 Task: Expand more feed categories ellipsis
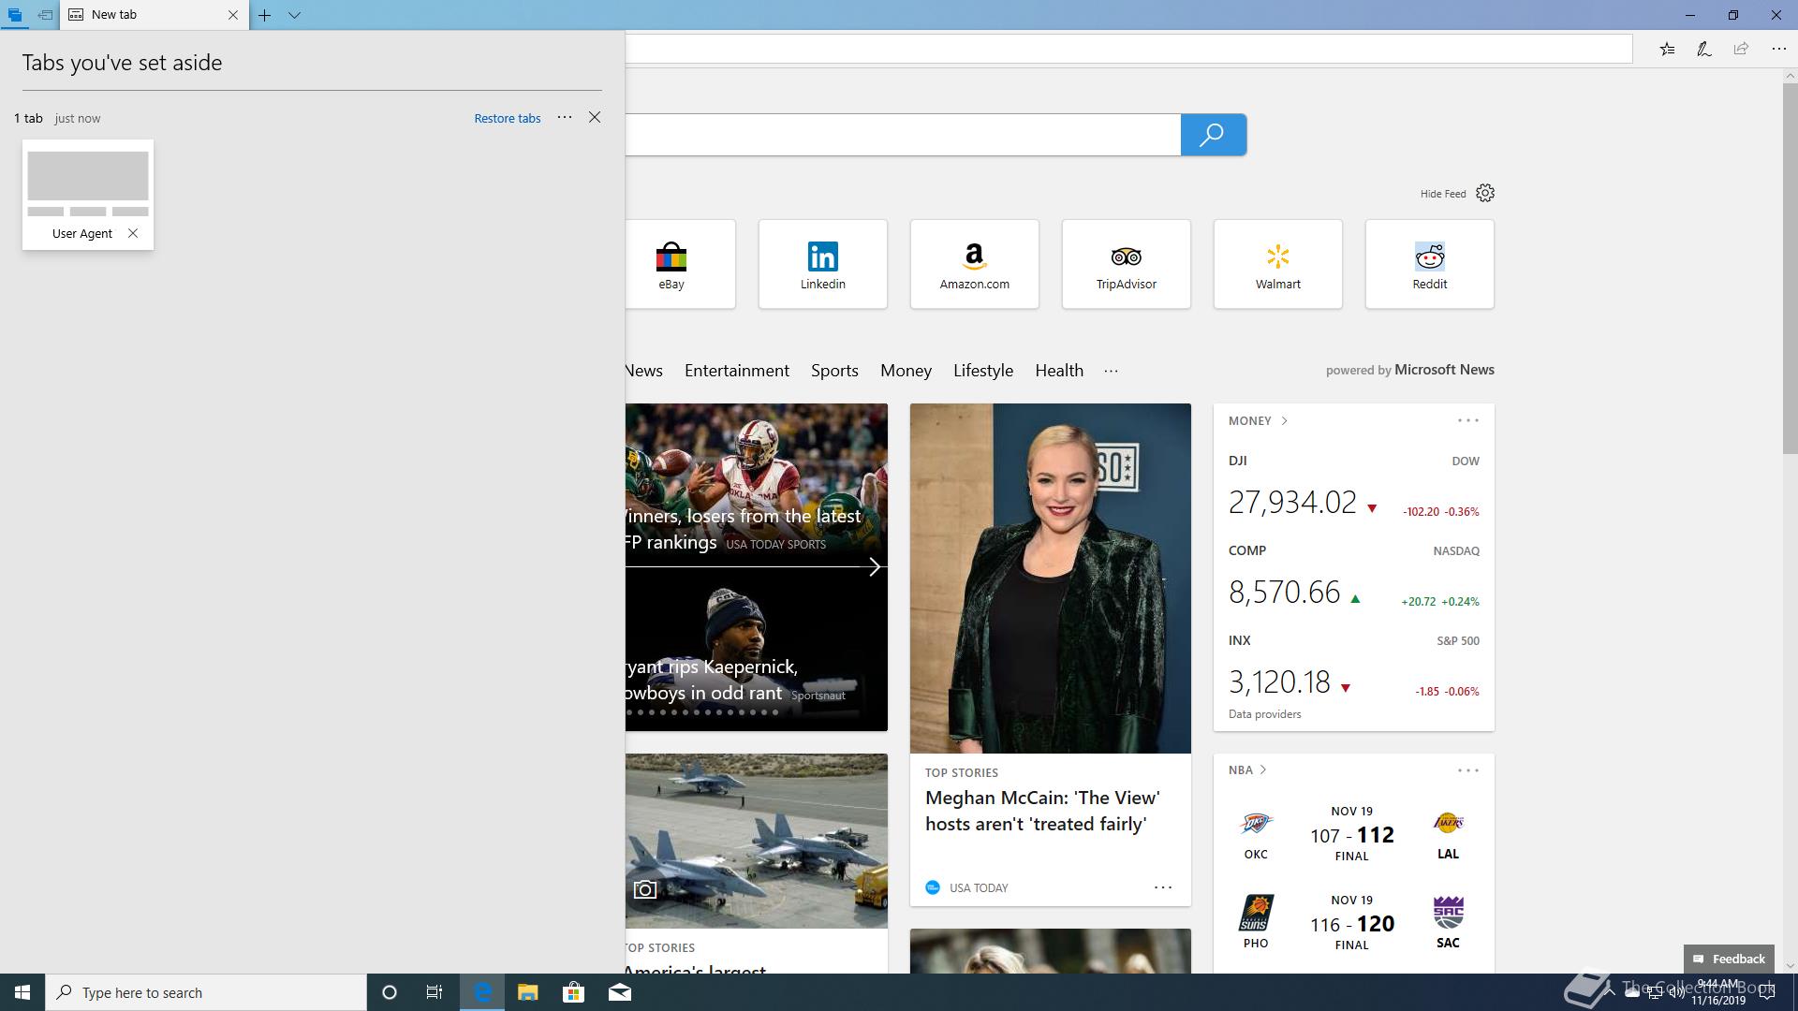pyautogui.click(x=1111, y=371)
